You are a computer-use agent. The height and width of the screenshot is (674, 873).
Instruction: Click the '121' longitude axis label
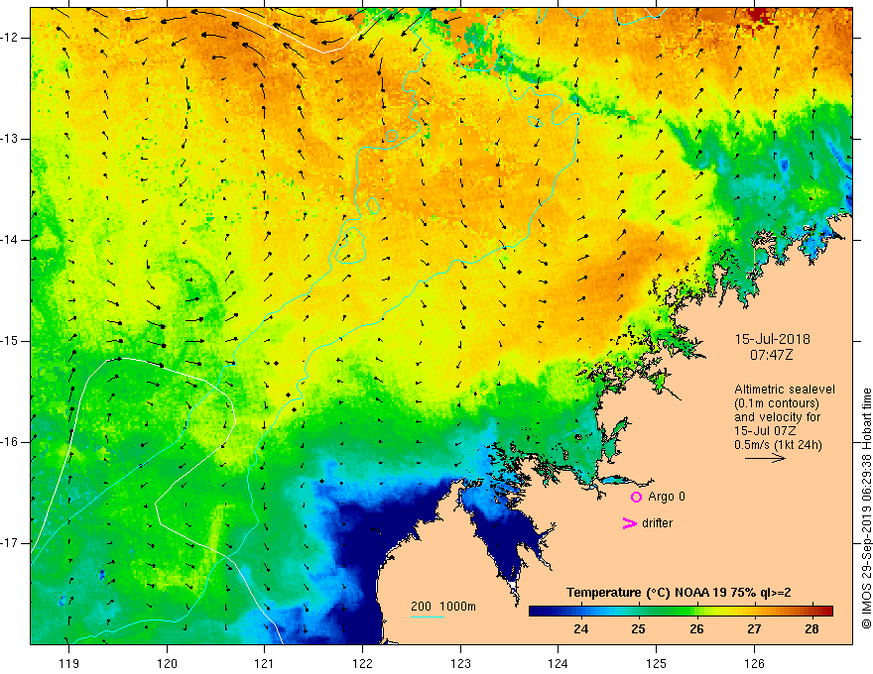pos(265,663)
